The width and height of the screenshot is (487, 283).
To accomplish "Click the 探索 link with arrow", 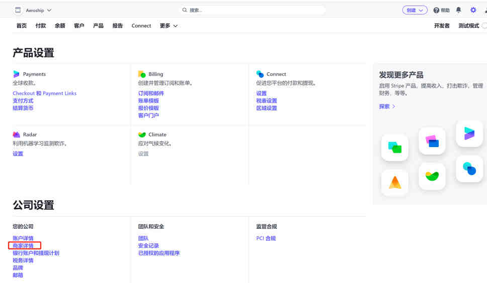I will pyautogui.click(x=387, y=106).
